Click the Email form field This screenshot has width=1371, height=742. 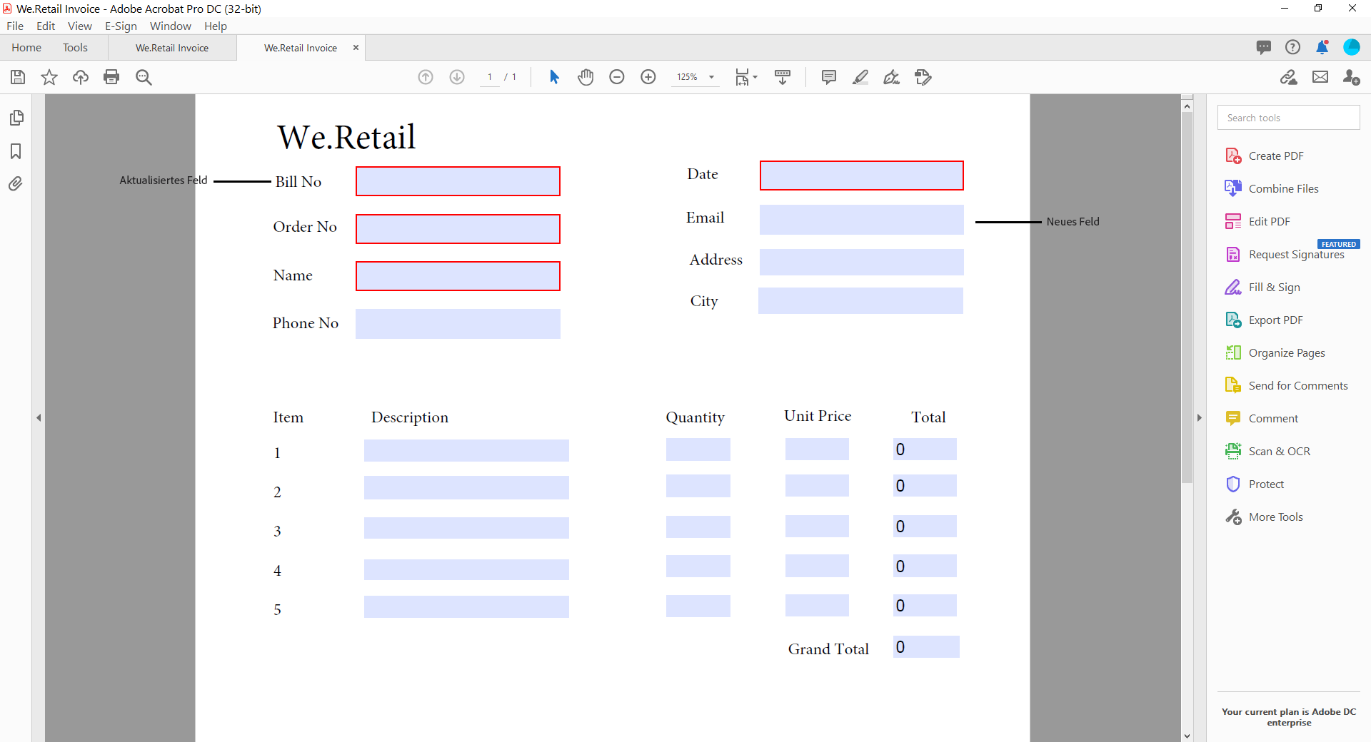pos(861,220)
